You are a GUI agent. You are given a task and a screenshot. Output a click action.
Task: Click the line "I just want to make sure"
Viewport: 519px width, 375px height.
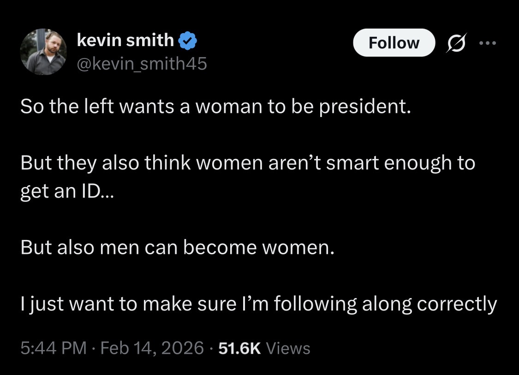tap(258, 304)
